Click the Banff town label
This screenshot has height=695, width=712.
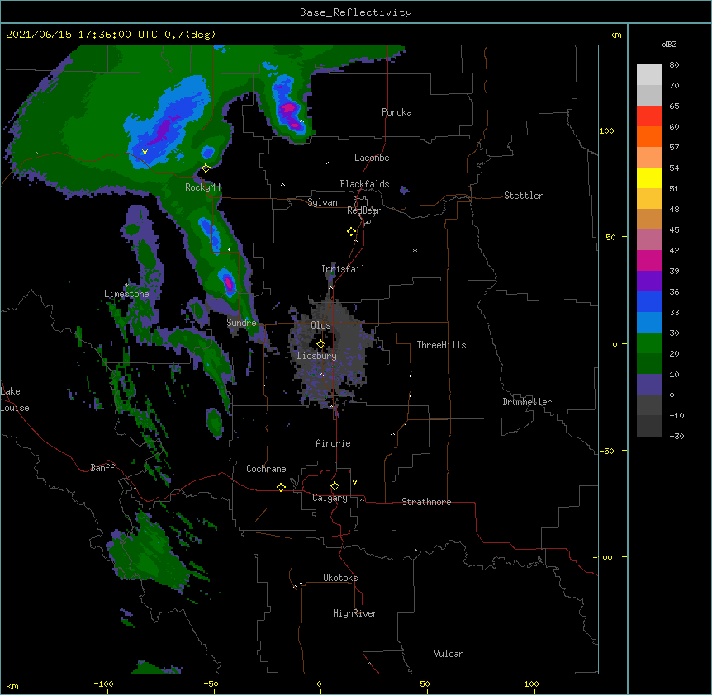tap(102, 468)
